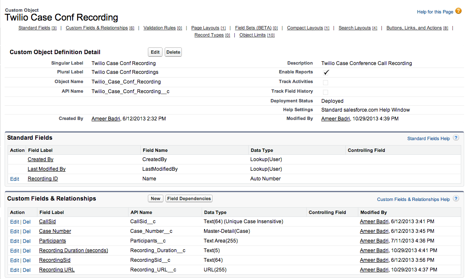Open the RecordingSid field label link
The image size is (465, 279).
[x=55, y=260]
